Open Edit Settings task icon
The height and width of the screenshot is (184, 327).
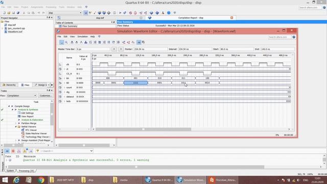tap(19, 113)
